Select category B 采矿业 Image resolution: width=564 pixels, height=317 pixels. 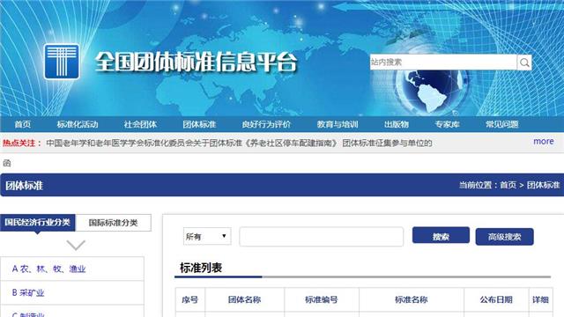28,292
